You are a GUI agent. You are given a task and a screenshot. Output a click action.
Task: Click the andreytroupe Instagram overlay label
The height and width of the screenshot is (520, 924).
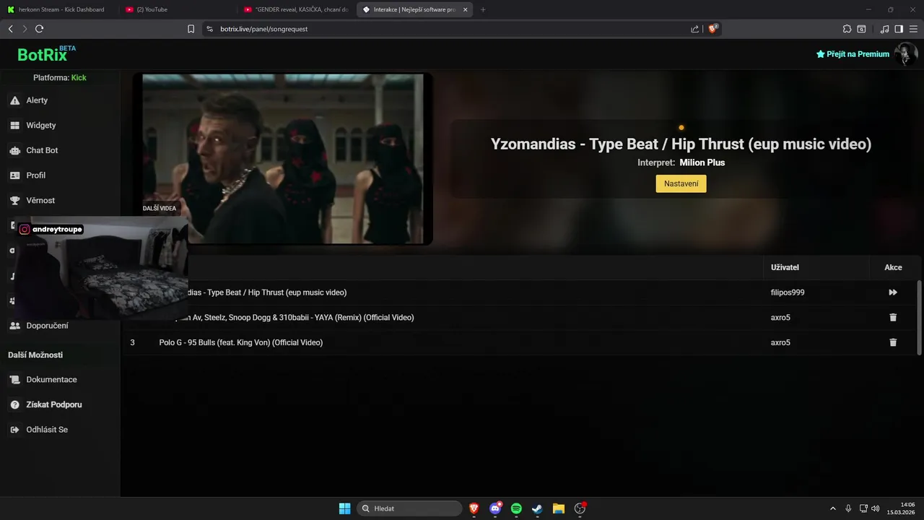tap(51, 229)
